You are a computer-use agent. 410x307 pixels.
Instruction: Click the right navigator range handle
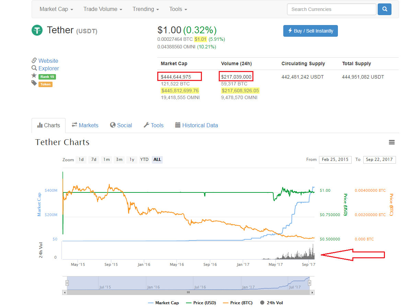tap(310, 283)
